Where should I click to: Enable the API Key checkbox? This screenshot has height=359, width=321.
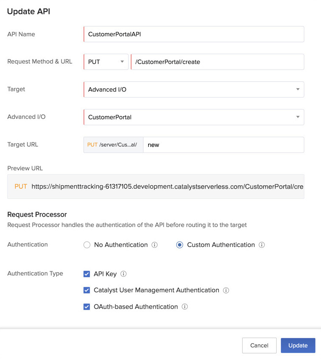point(87,274)
